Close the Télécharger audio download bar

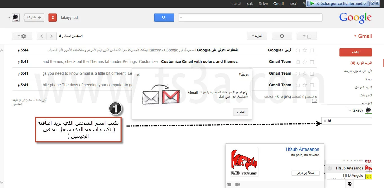377,3
